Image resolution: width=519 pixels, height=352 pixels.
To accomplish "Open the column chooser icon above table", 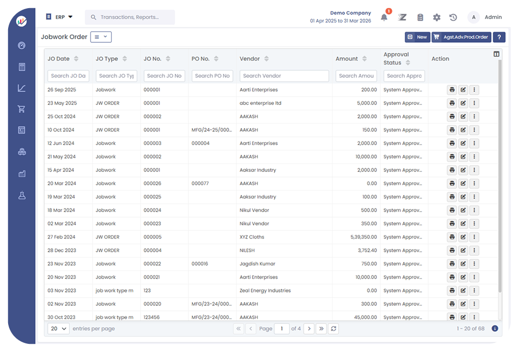I will [496, 54].
